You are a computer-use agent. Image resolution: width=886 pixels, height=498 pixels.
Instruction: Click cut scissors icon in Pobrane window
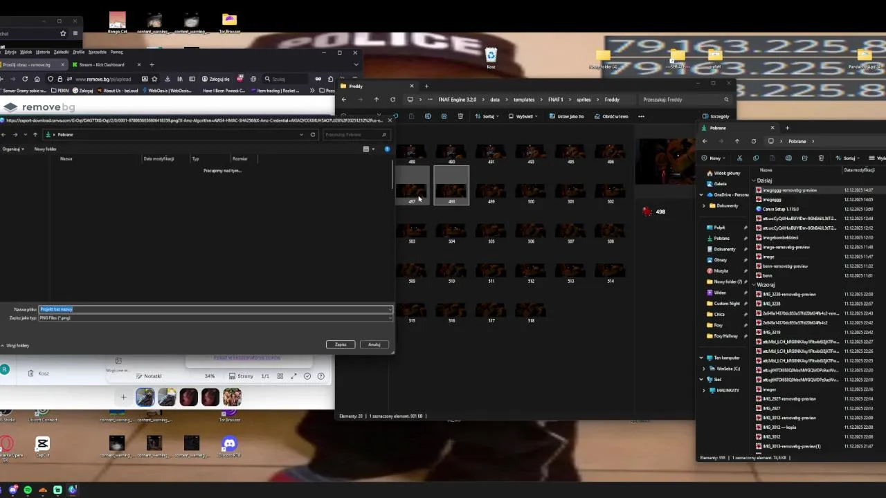pyautogui.click(x=739, y=158)
